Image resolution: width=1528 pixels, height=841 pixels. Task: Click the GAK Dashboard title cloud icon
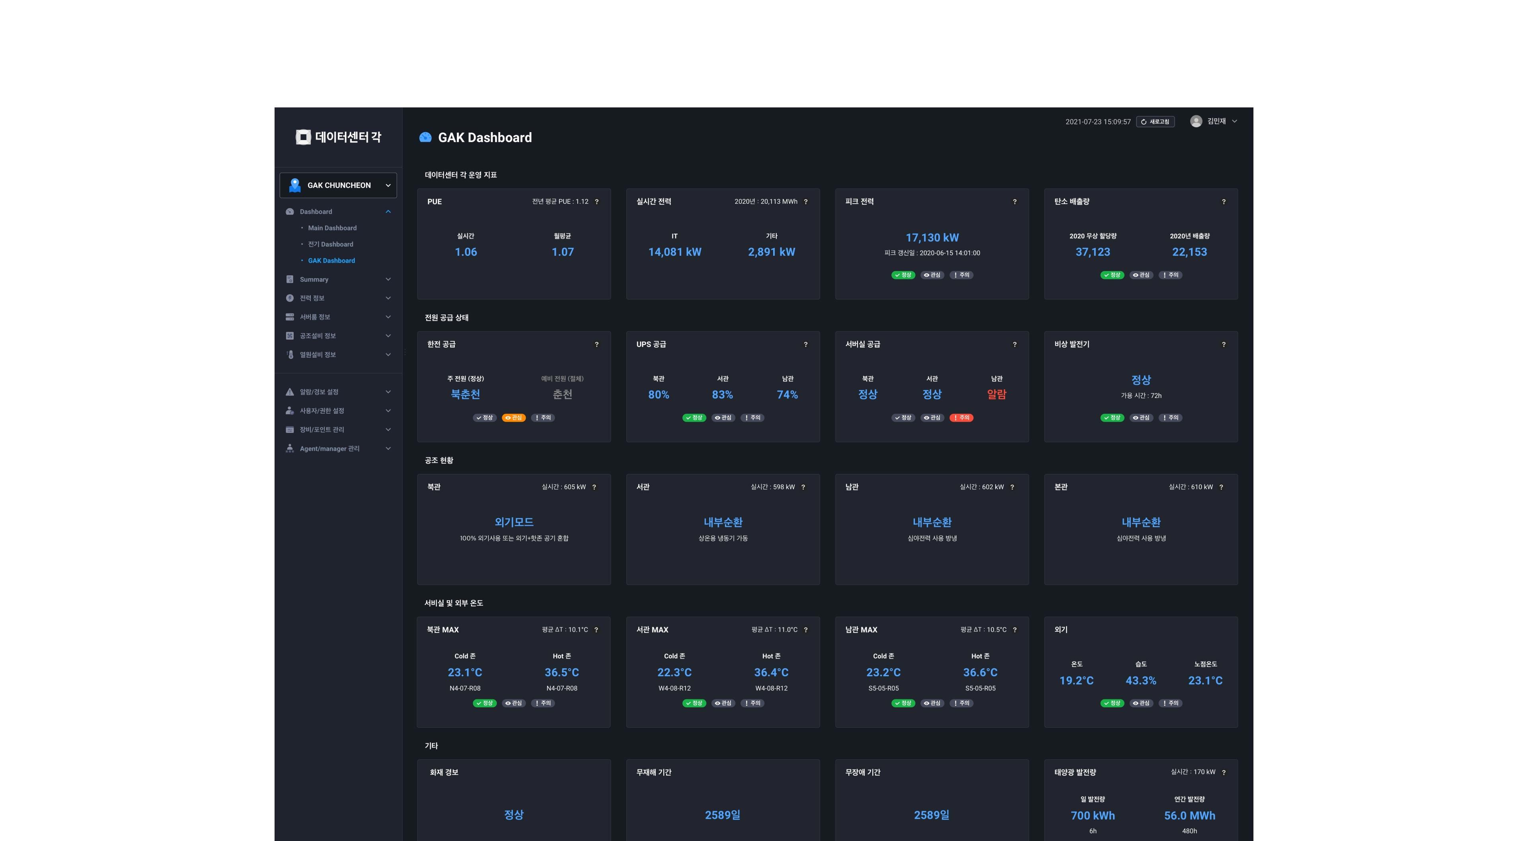click(x=425, y=138)
